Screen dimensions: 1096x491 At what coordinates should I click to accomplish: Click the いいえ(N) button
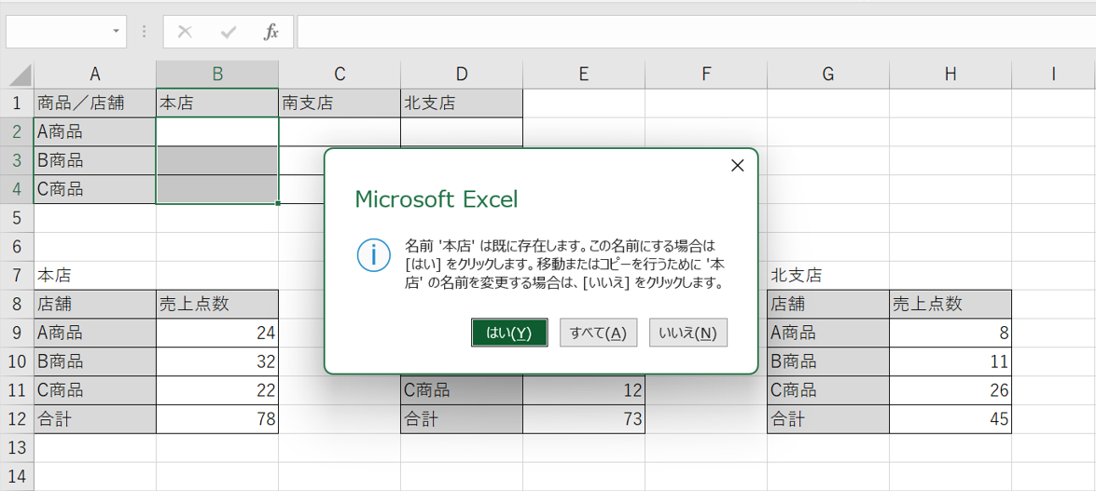point(687,334)
